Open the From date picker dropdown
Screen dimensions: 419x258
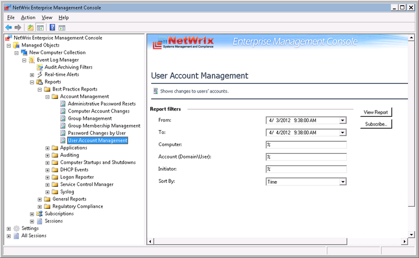pyautogui.click(x=343, y=120)
